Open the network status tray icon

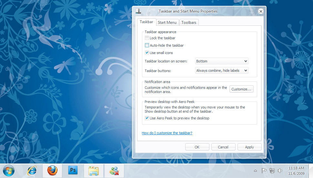272,171
